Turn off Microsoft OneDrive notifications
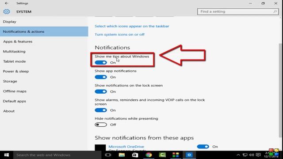283x159 pixels. pyautogui.click(x=203, y=147)
